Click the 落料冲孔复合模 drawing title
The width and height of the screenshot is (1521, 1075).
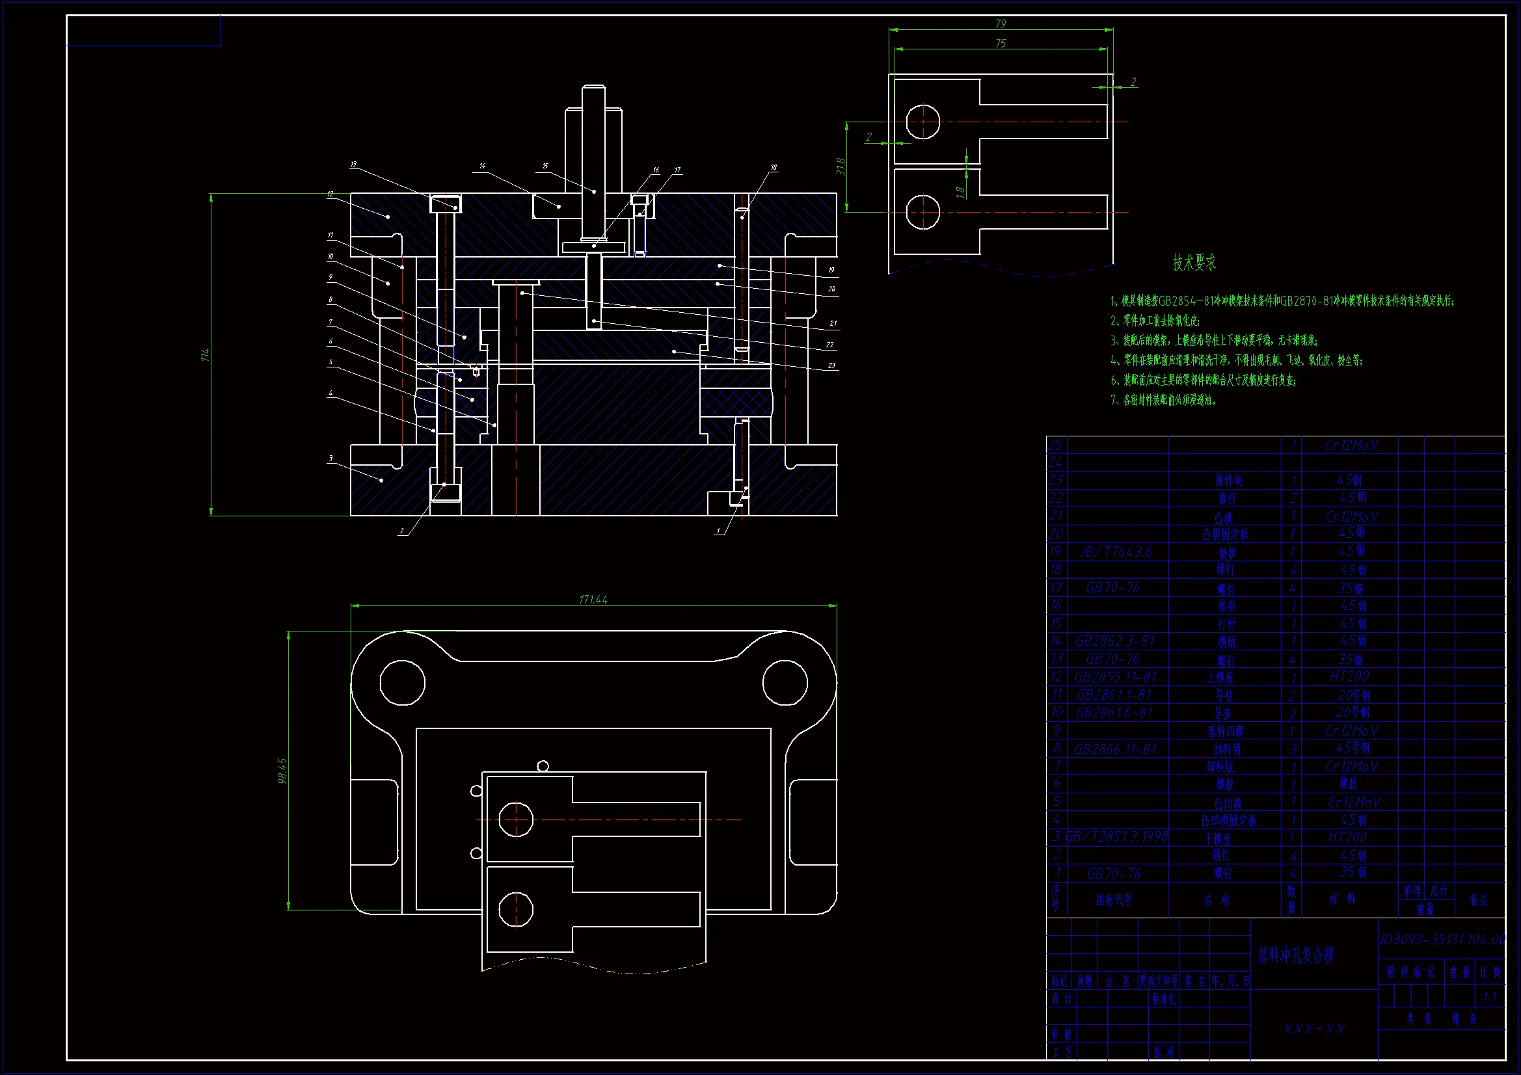pyautogui.click(x=1296, y=955)
